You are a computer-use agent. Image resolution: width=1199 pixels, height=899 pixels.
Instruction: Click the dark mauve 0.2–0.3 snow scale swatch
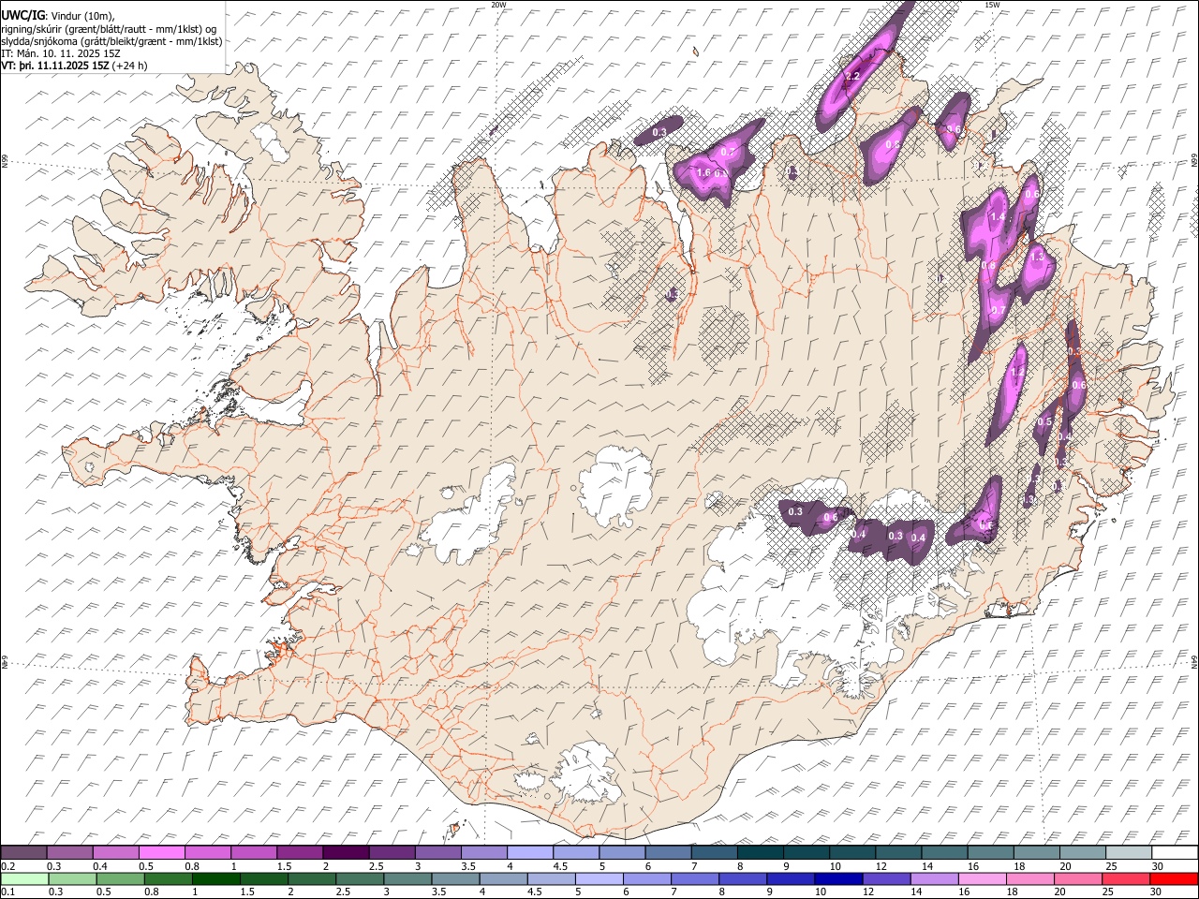[x=23, y=852]
